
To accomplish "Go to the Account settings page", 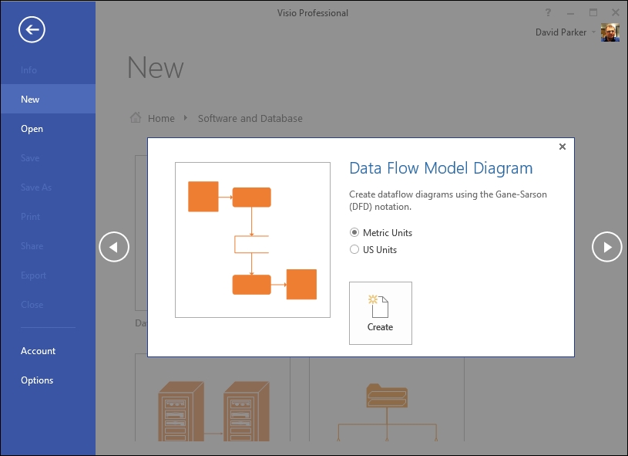I will click(38, 350).
